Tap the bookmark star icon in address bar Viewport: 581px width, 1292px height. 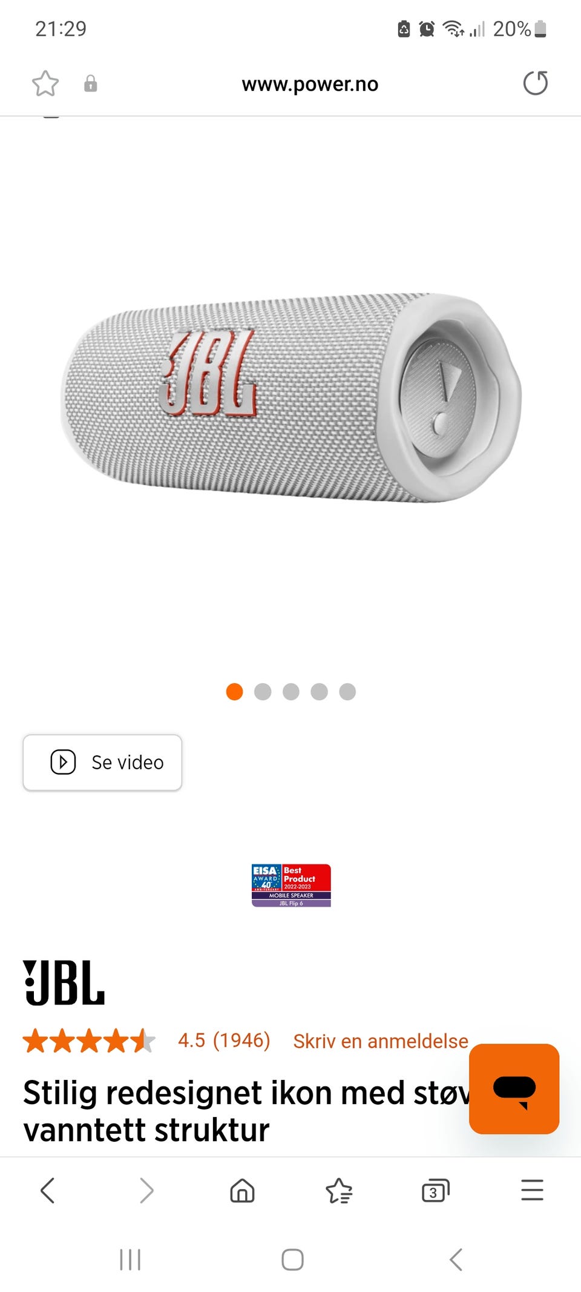[45, 84]
